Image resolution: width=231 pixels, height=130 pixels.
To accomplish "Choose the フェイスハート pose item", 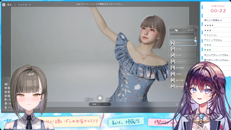I will (x=183, y=61).
